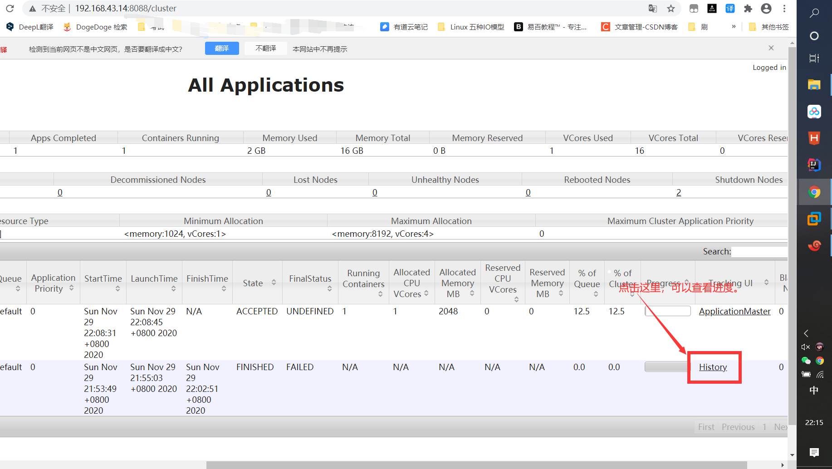Toggle the Chinese input method indicator

[x=814, y=391]
